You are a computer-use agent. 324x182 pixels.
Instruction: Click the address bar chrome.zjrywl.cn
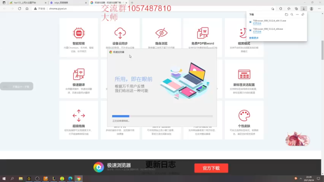tap(58, 8)
